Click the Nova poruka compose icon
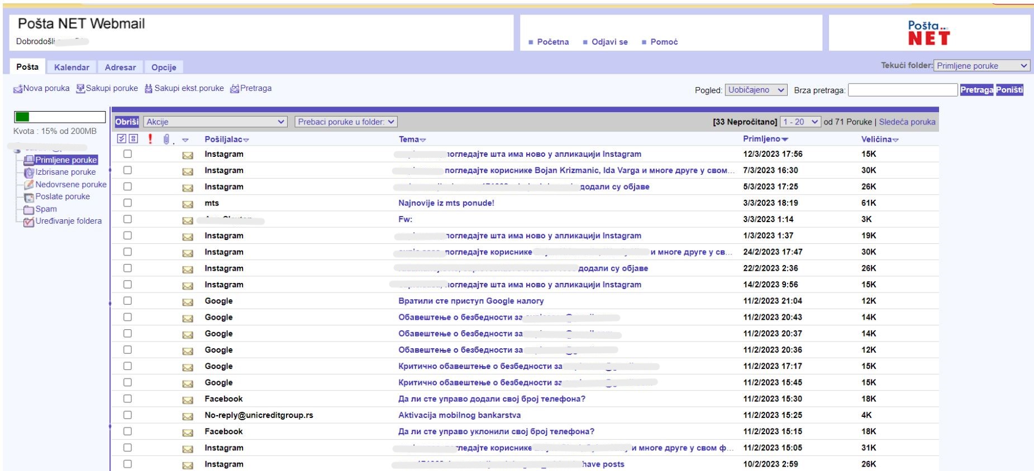 pyautogui.click(x=18, y=89)
